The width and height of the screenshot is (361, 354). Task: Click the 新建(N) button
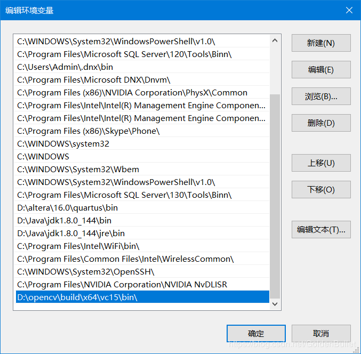321,43
